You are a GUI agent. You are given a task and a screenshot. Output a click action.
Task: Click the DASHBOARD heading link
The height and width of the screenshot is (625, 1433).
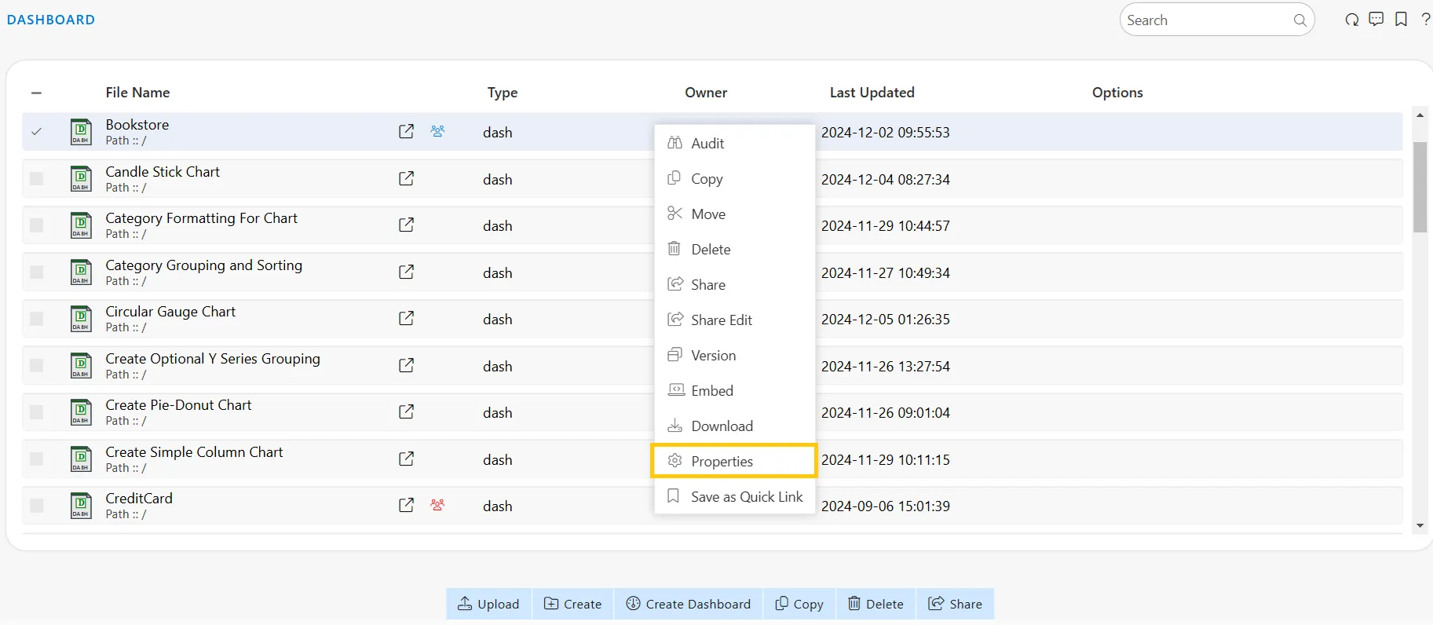click(51, 20)
